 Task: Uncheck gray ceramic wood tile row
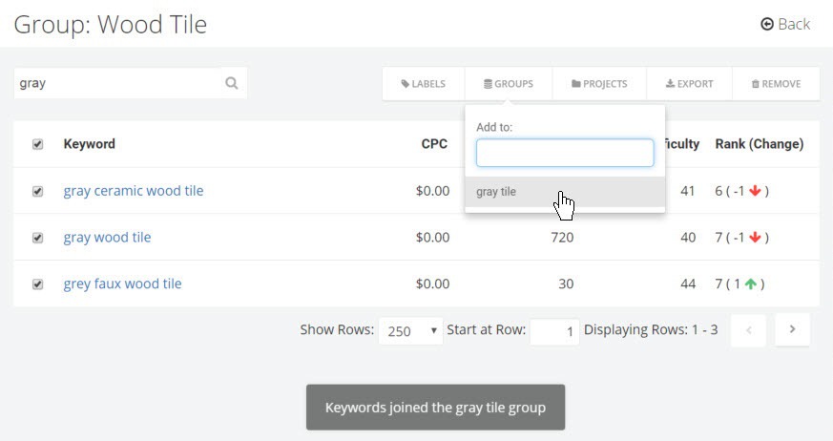pyautogui.click(x=38, y=191)
